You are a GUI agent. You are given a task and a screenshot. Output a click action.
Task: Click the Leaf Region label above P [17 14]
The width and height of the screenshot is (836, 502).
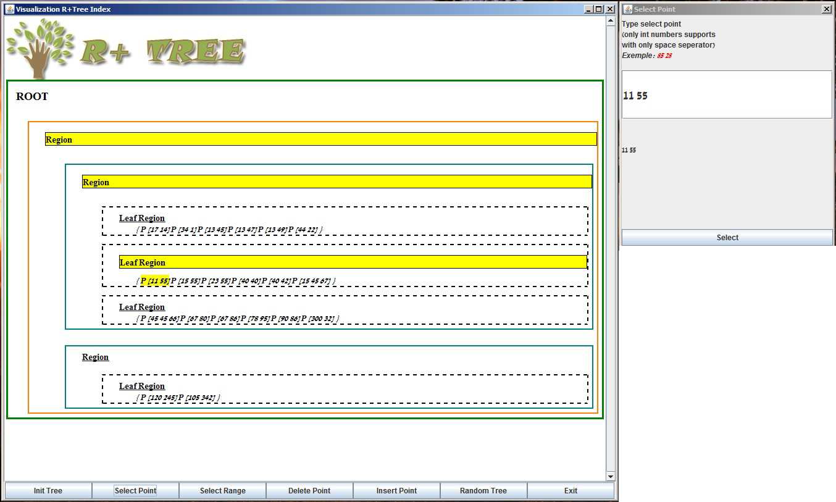pos(142,218)
